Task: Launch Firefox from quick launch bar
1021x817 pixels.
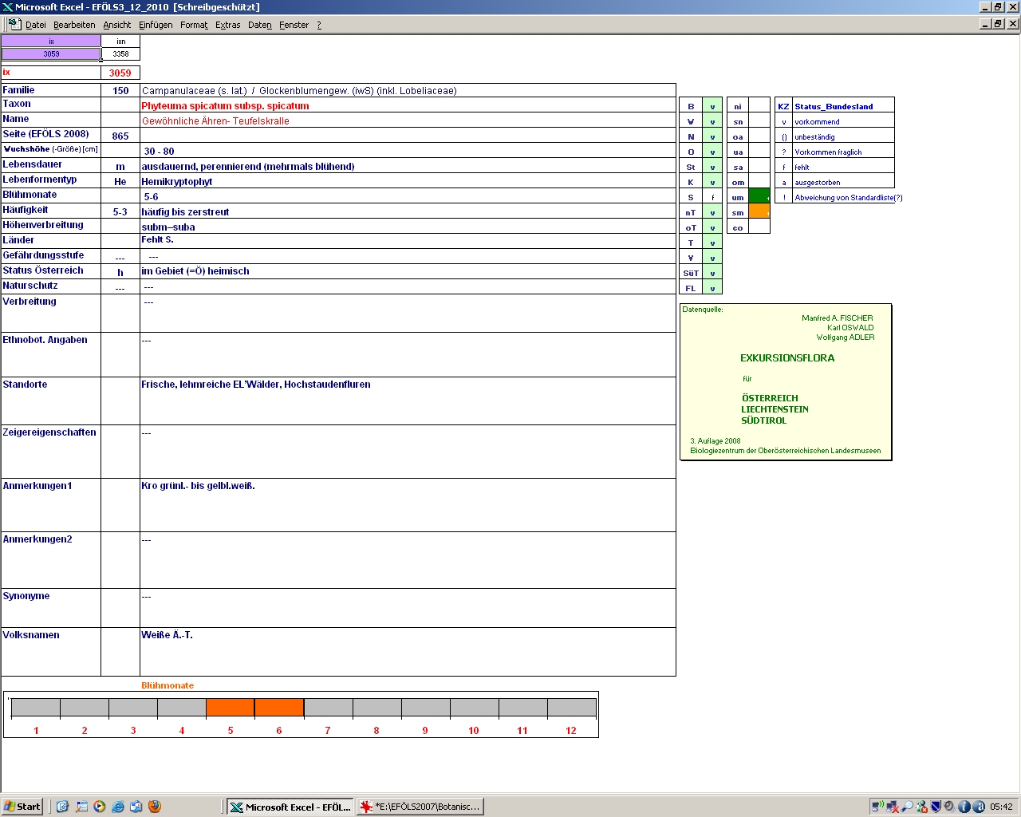Action: pos(155,807)
